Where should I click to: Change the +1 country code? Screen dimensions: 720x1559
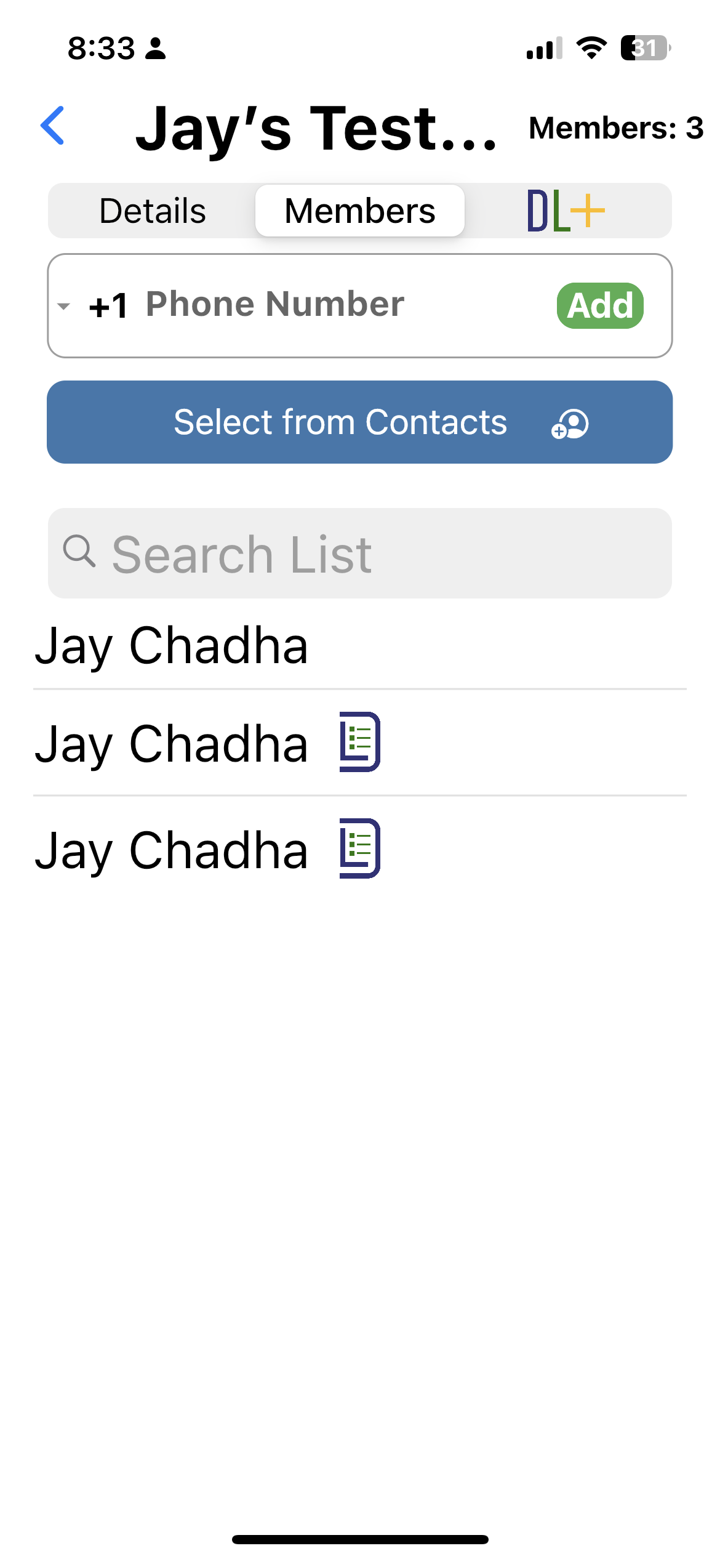(108, 306)
